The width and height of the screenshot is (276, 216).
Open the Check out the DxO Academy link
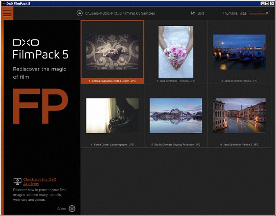click(x=40, y=181)
